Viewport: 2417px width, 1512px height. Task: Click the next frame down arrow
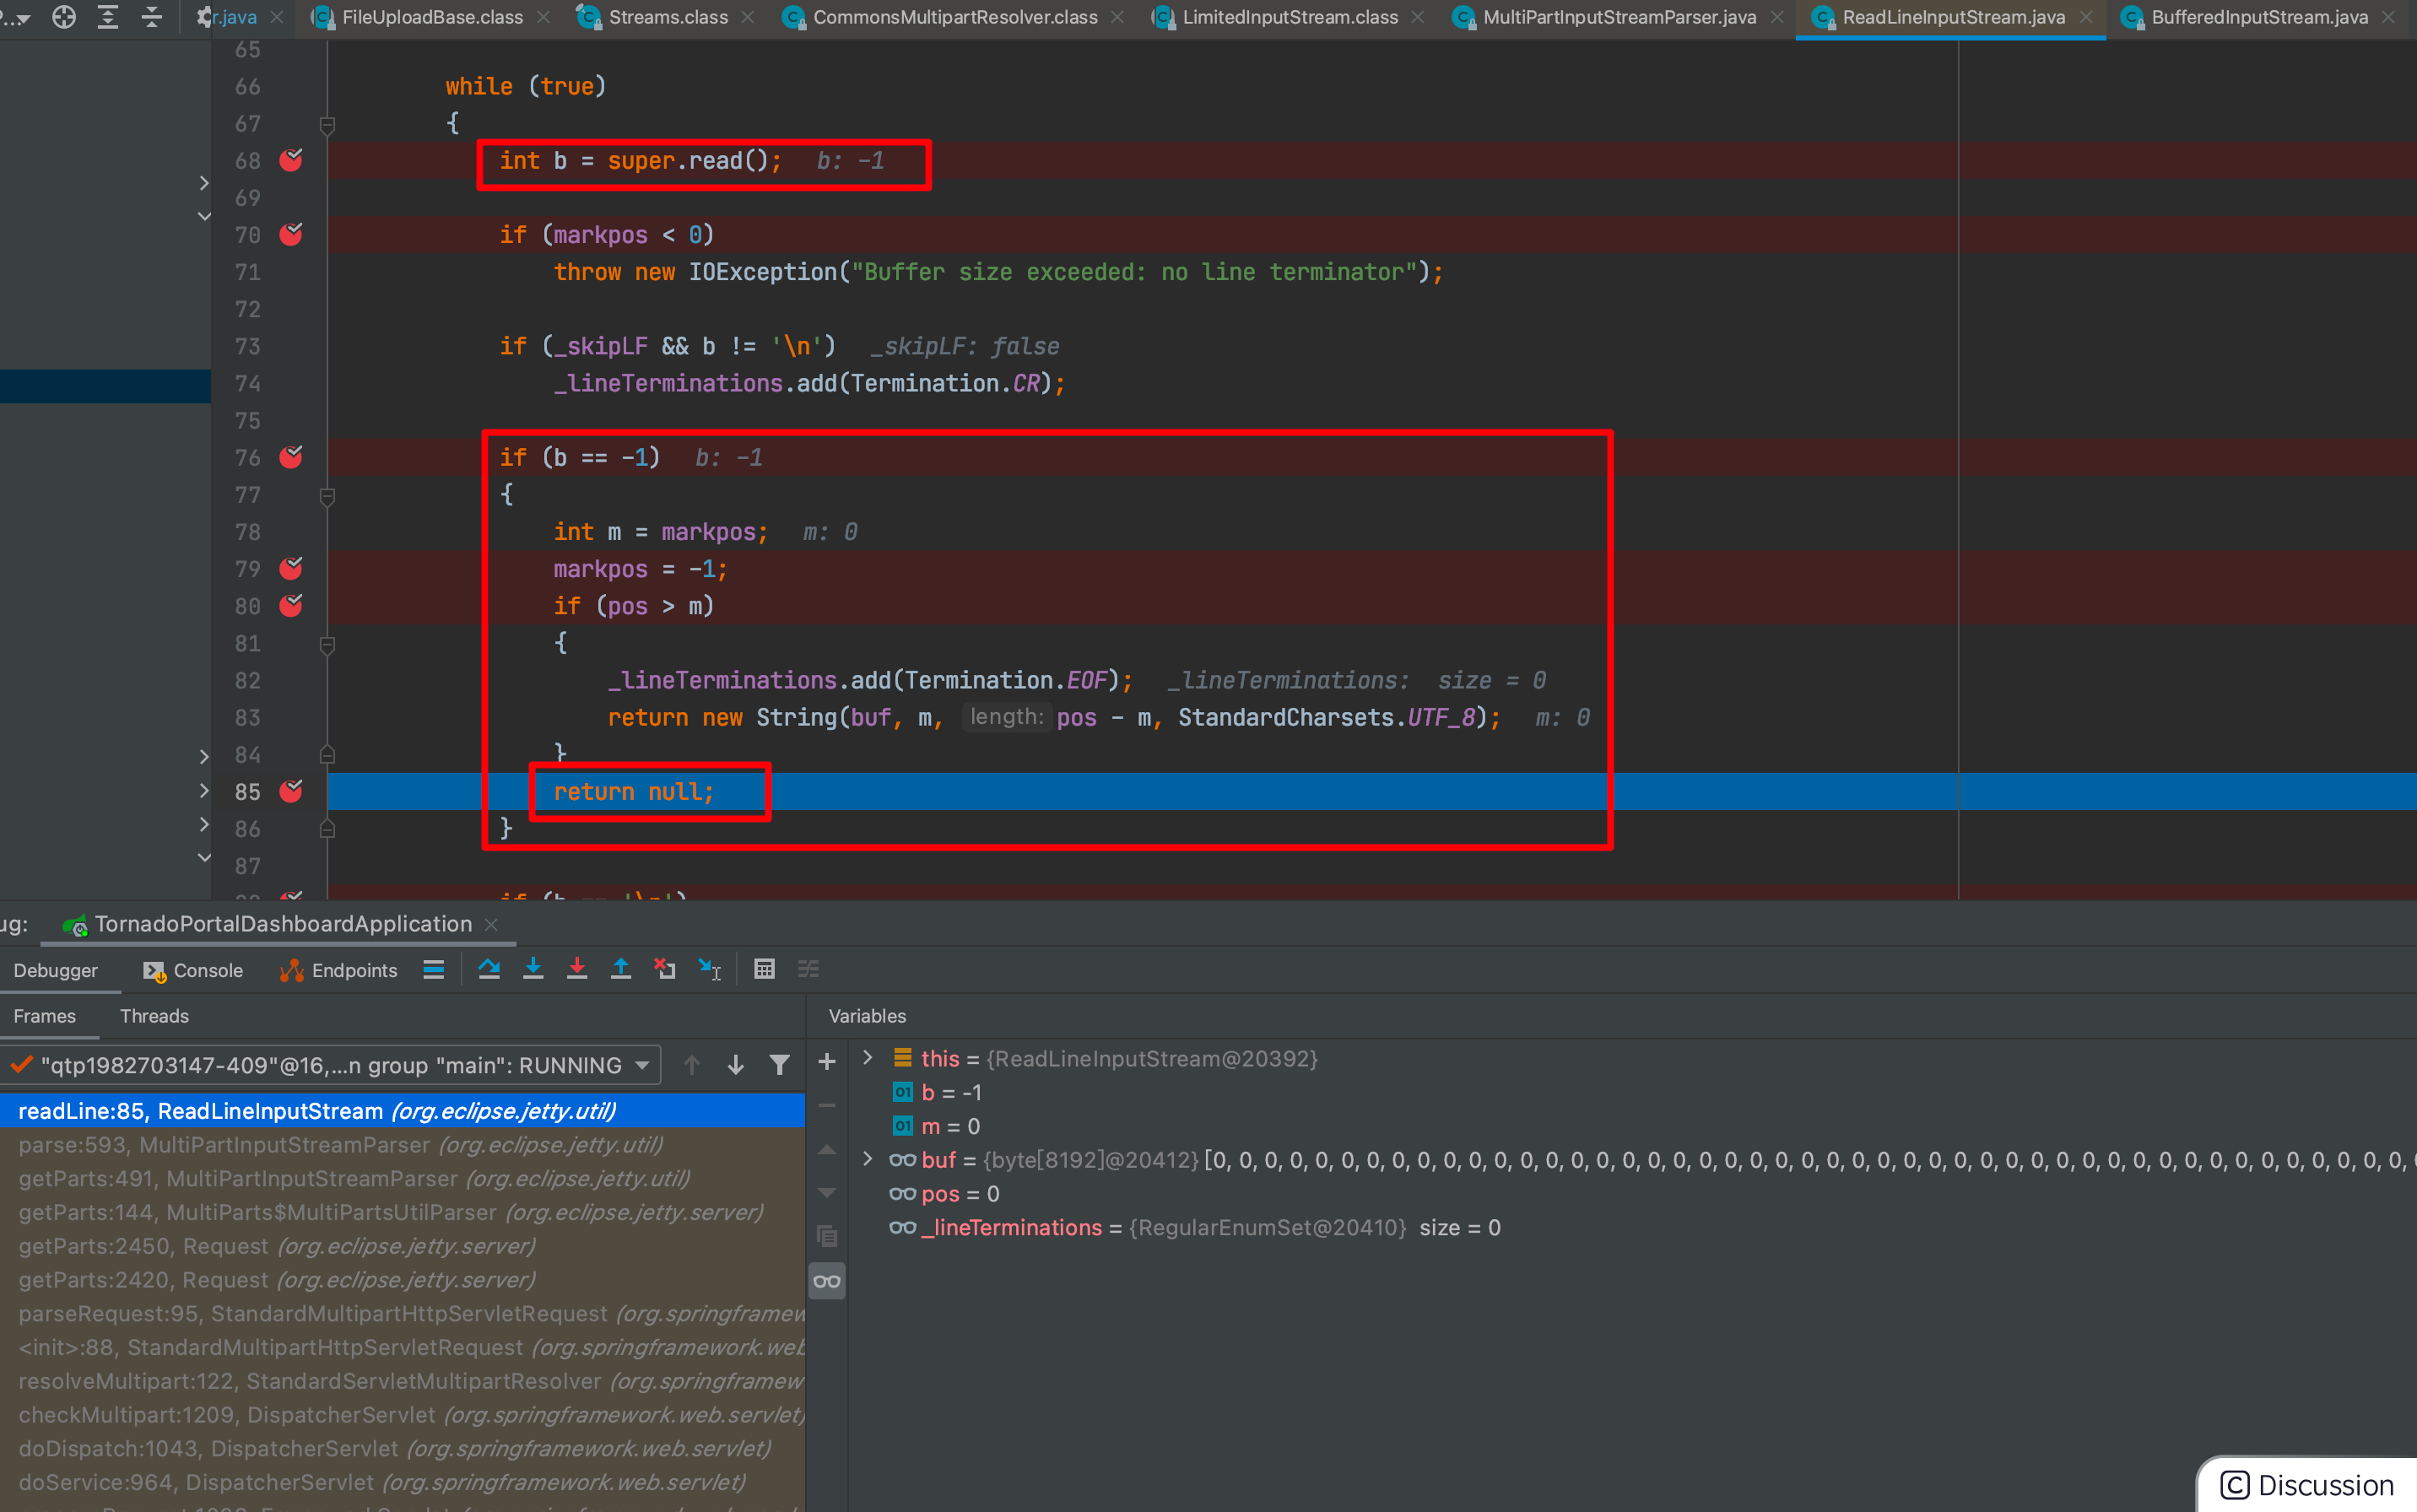coord(736,1065)
